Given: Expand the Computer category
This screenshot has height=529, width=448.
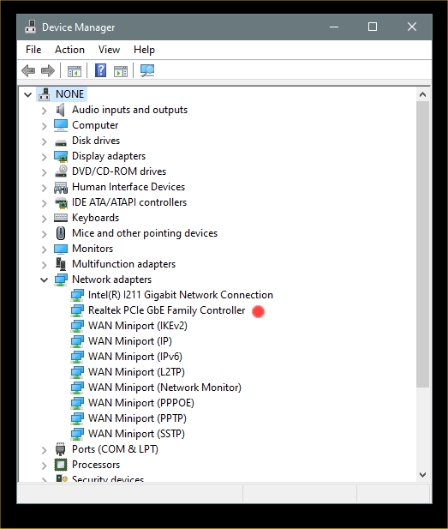Looking at the screenshot, I should click(45, 126).
